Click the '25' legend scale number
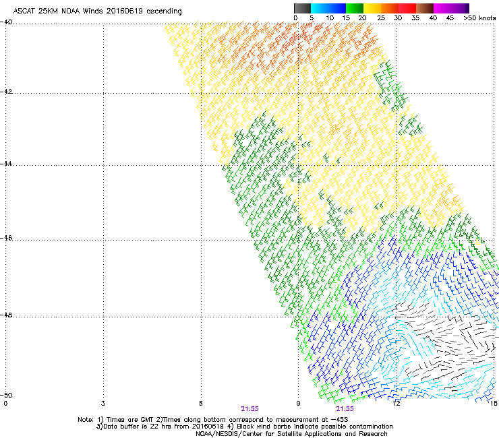 [x=381, y=18]
